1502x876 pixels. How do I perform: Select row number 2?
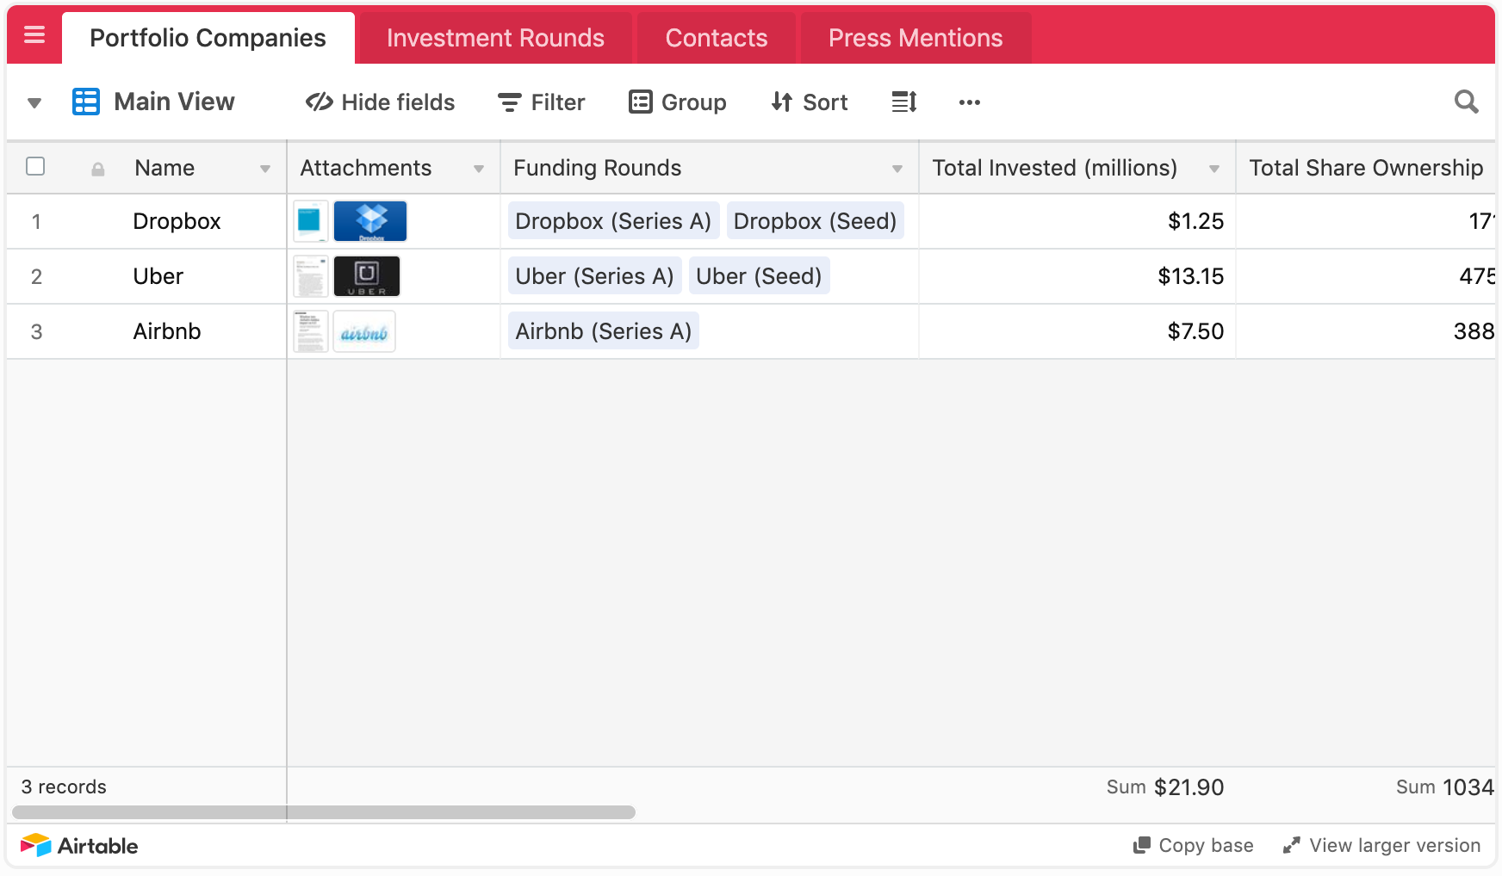click(36, 276)
